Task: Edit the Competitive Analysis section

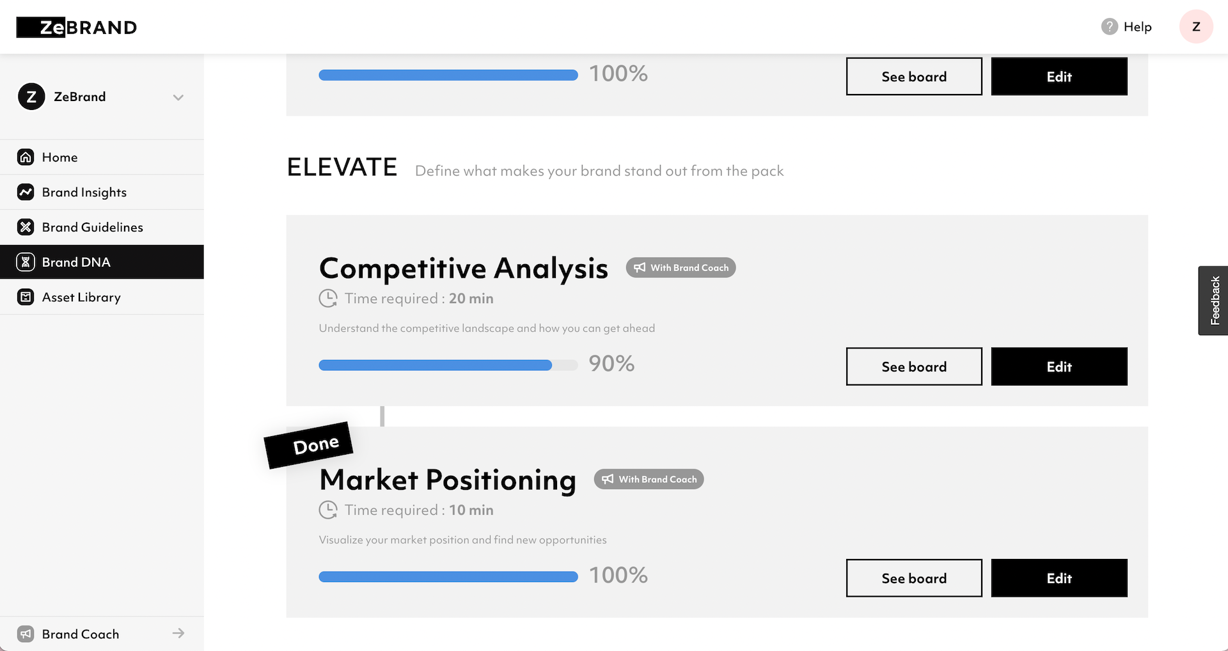Action: [1059, 366]
